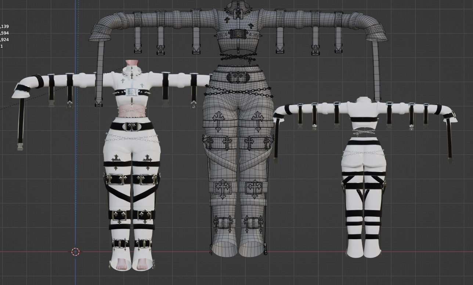Select the crossed leg straps on back-view model
This screenshot has width=473, height=285.
pos(364,194)
